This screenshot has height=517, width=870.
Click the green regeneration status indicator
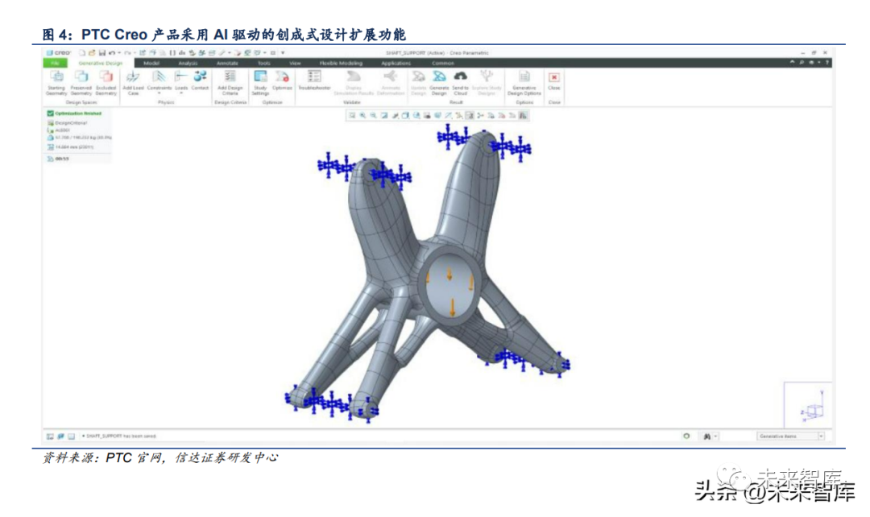point(686,436)
